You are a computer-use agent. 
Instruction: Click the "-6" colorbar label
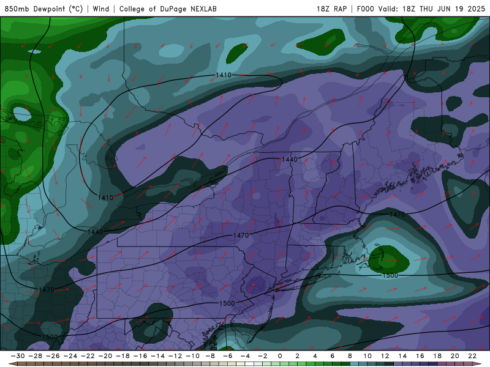pos(227,356)
